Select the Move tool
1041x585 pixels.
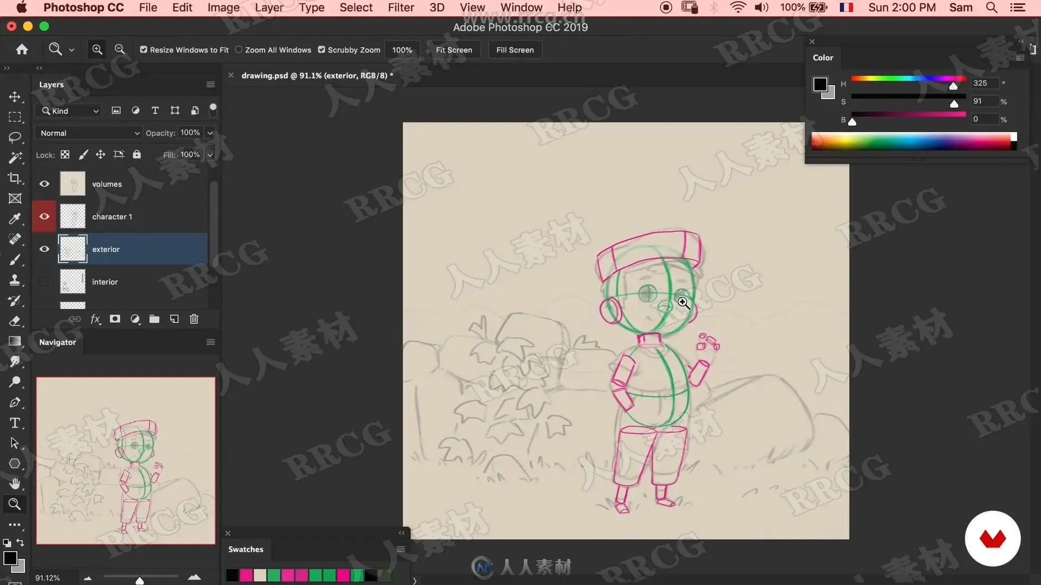click(15, 97)
